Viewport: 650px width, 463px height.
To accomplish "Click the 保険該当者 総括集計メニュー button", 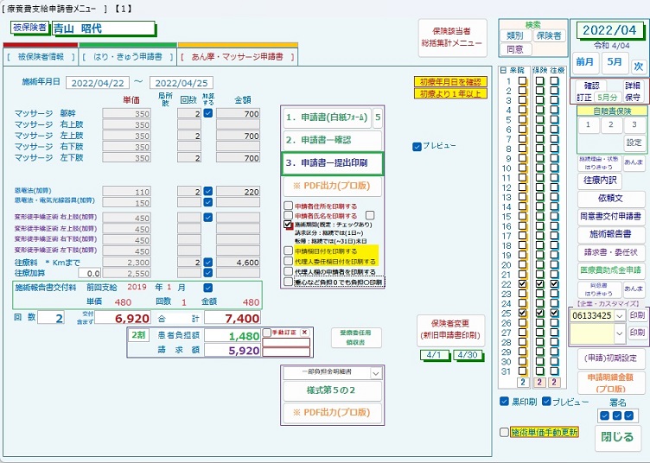I will pos(451,37).
